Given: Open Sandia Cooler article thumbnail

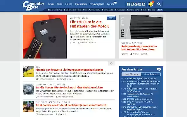Looking at the screenshot, I should [x=28, y=89].
